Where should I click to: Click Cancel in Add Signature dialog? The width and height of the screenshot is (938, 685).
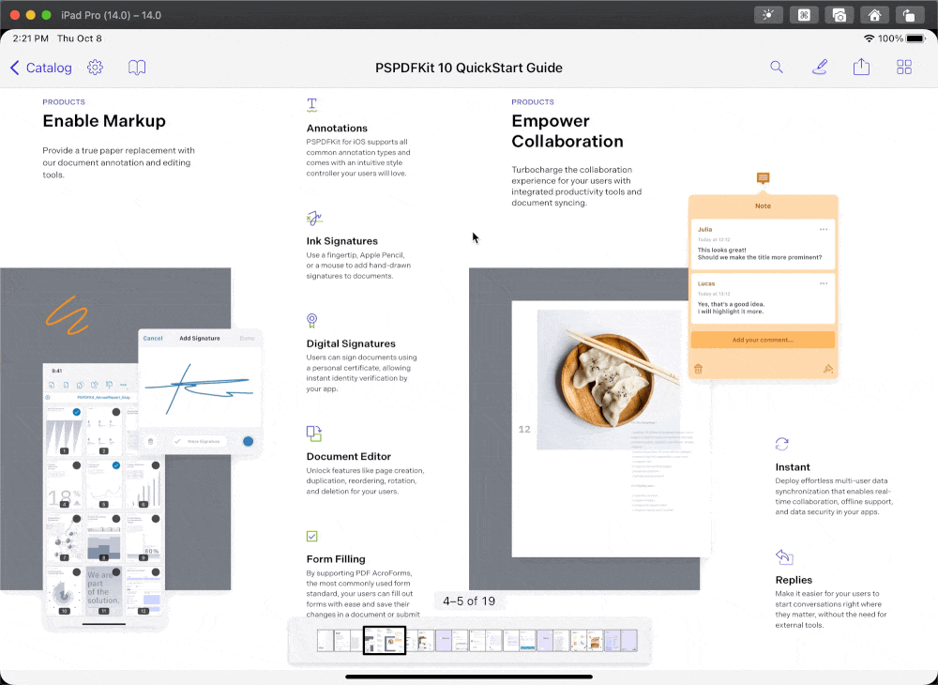click(x=153, y=338)
